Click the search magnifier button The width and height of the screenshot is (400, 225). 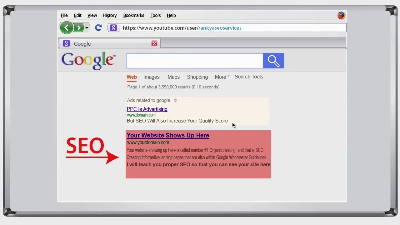pyautogui.click(x=273, y=61)
